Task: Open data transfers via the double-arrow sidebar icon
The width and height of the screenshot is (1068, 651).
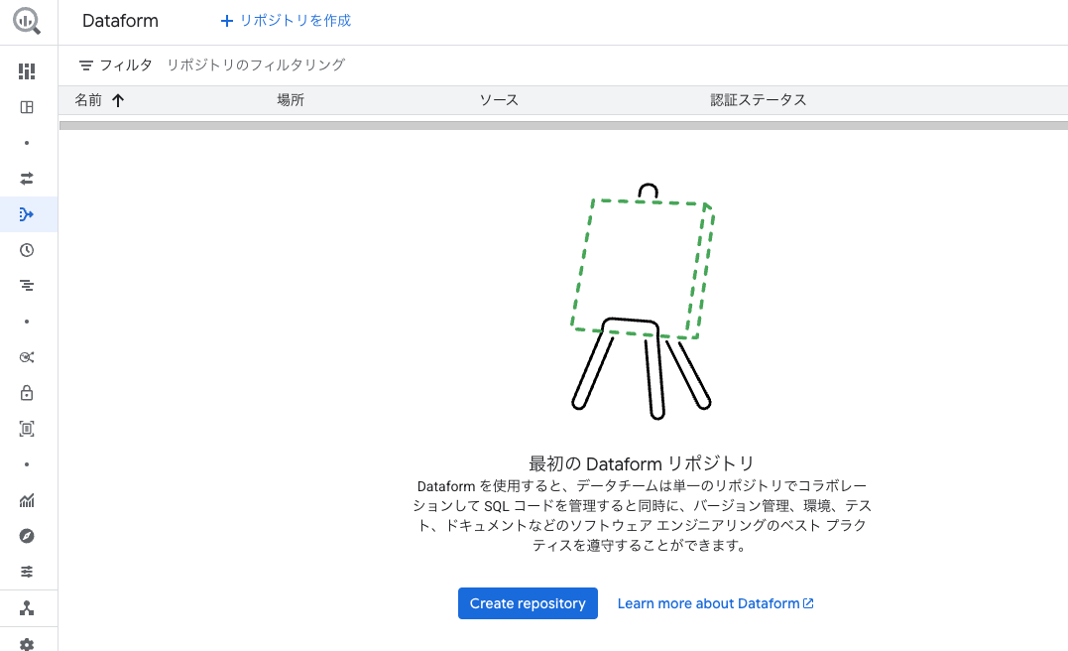Action: coord(27,178)
